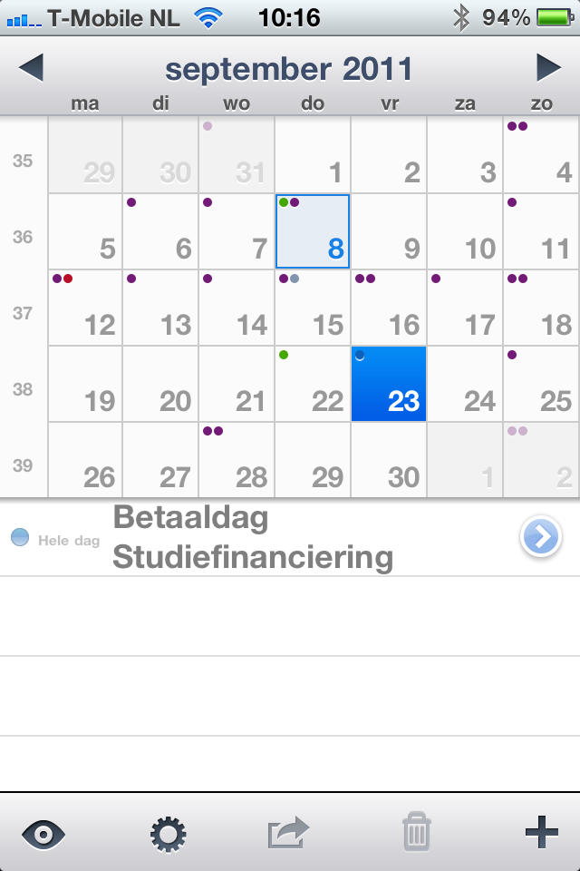
Task: Go to the next month arrow
Action: [548, 68]
